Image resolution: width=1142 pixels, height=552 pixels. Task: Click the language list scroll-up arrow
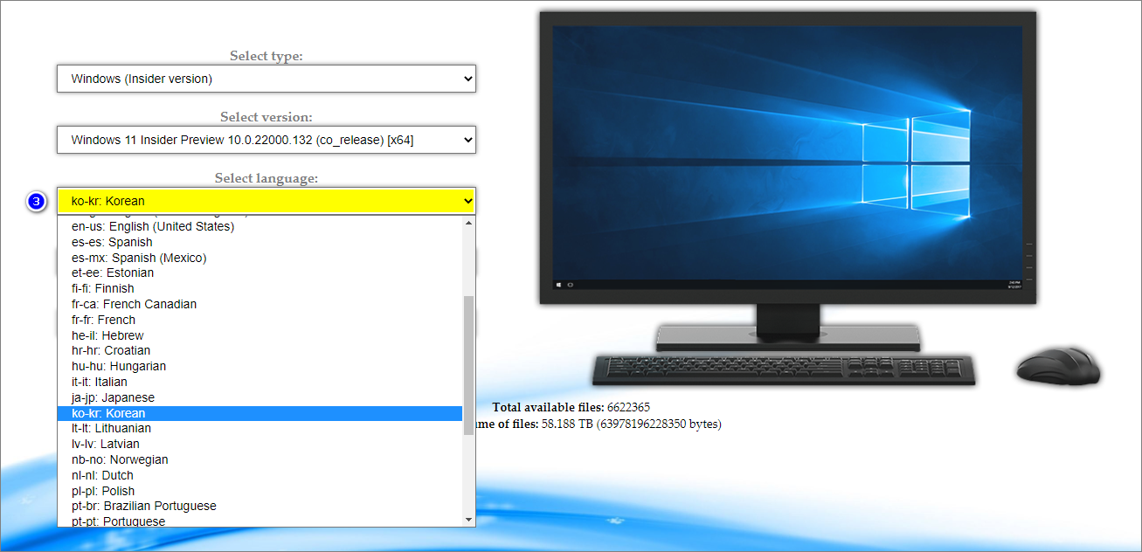pos(468,223)
